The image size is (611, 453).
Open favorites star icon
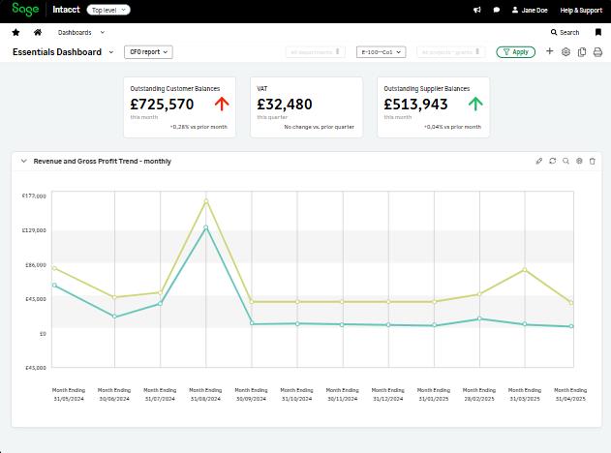pyautogui.click(x=15, y=32)
